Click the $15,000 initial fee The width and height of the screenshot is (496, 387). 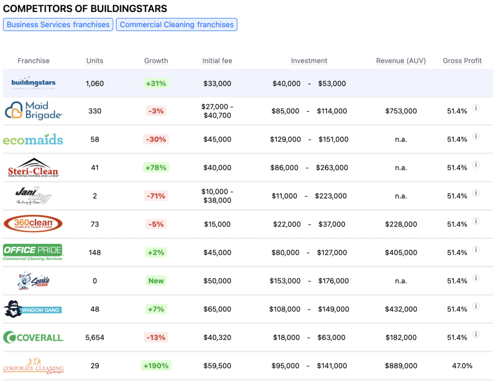click(x=217, y=224)
